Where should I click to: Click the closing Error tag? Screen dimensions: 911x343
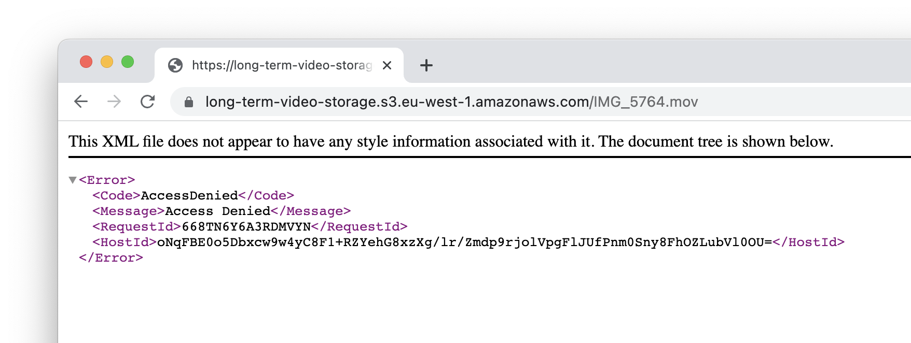111,258
